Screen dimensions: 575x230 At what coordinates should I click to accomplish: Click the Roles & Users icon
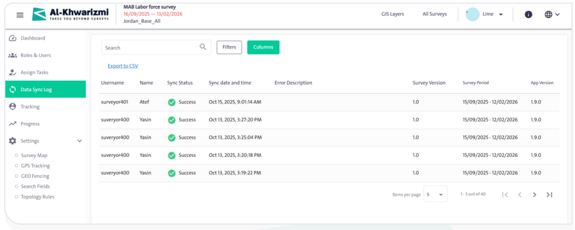pyautogui.click(x=12, y=55)
